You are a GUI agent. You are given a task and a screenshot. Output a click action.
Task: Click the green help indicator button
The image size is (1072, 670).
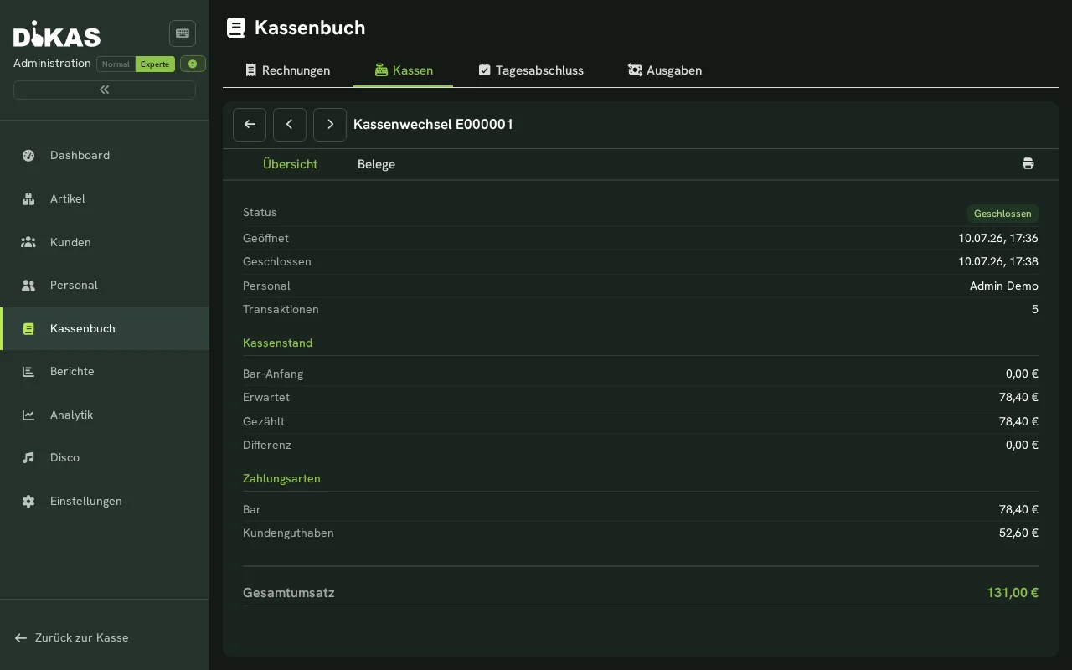click(193, 64)
